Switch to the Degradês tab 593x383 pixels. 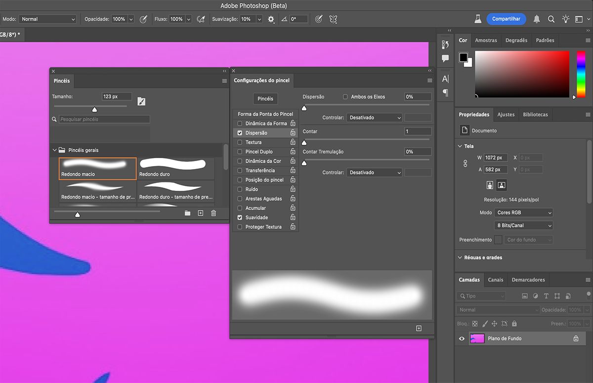516,41
